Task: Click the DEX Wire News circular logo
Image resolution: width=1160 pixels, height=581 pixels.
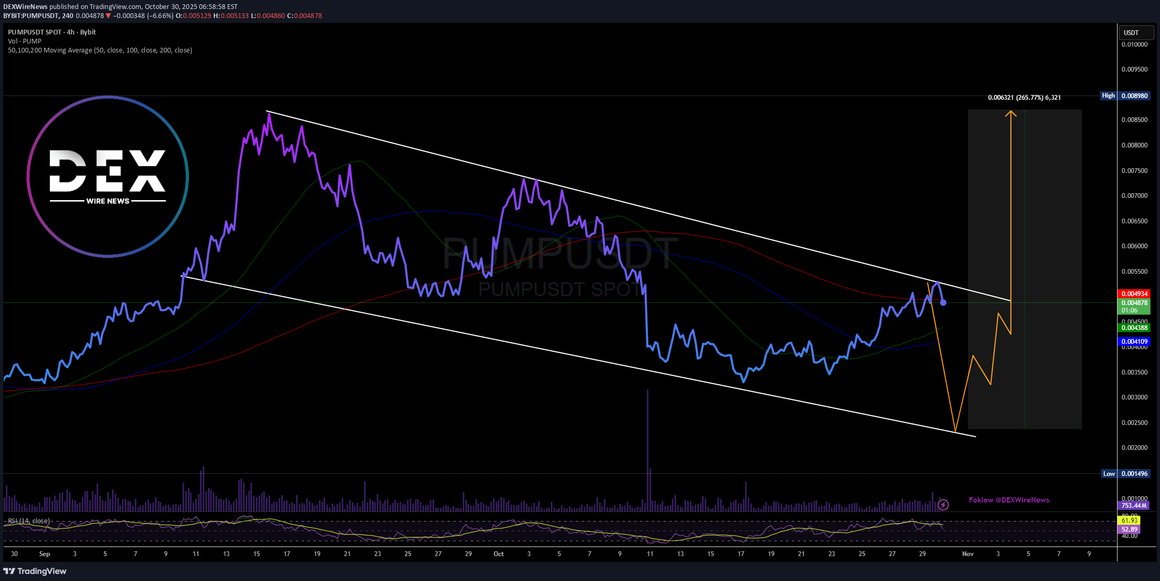Action: click(108, 177)
